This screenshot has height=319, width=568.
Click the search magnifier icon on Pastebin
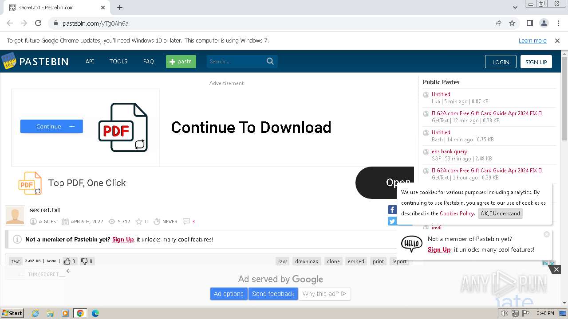tap(270, 61)
